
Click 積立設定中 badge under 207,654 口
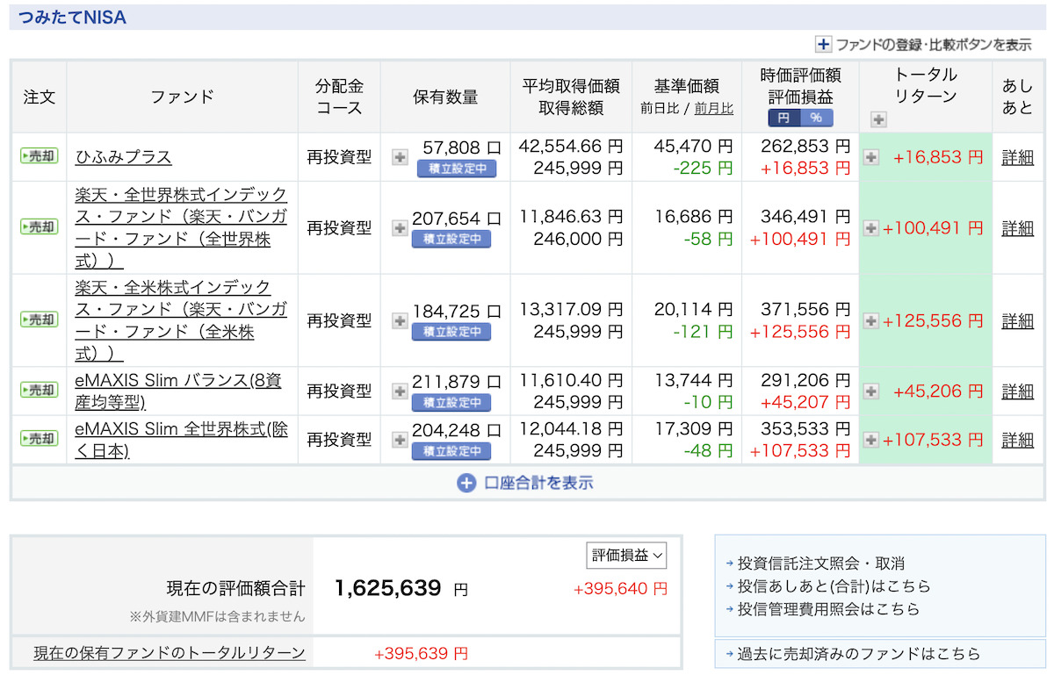451,239
